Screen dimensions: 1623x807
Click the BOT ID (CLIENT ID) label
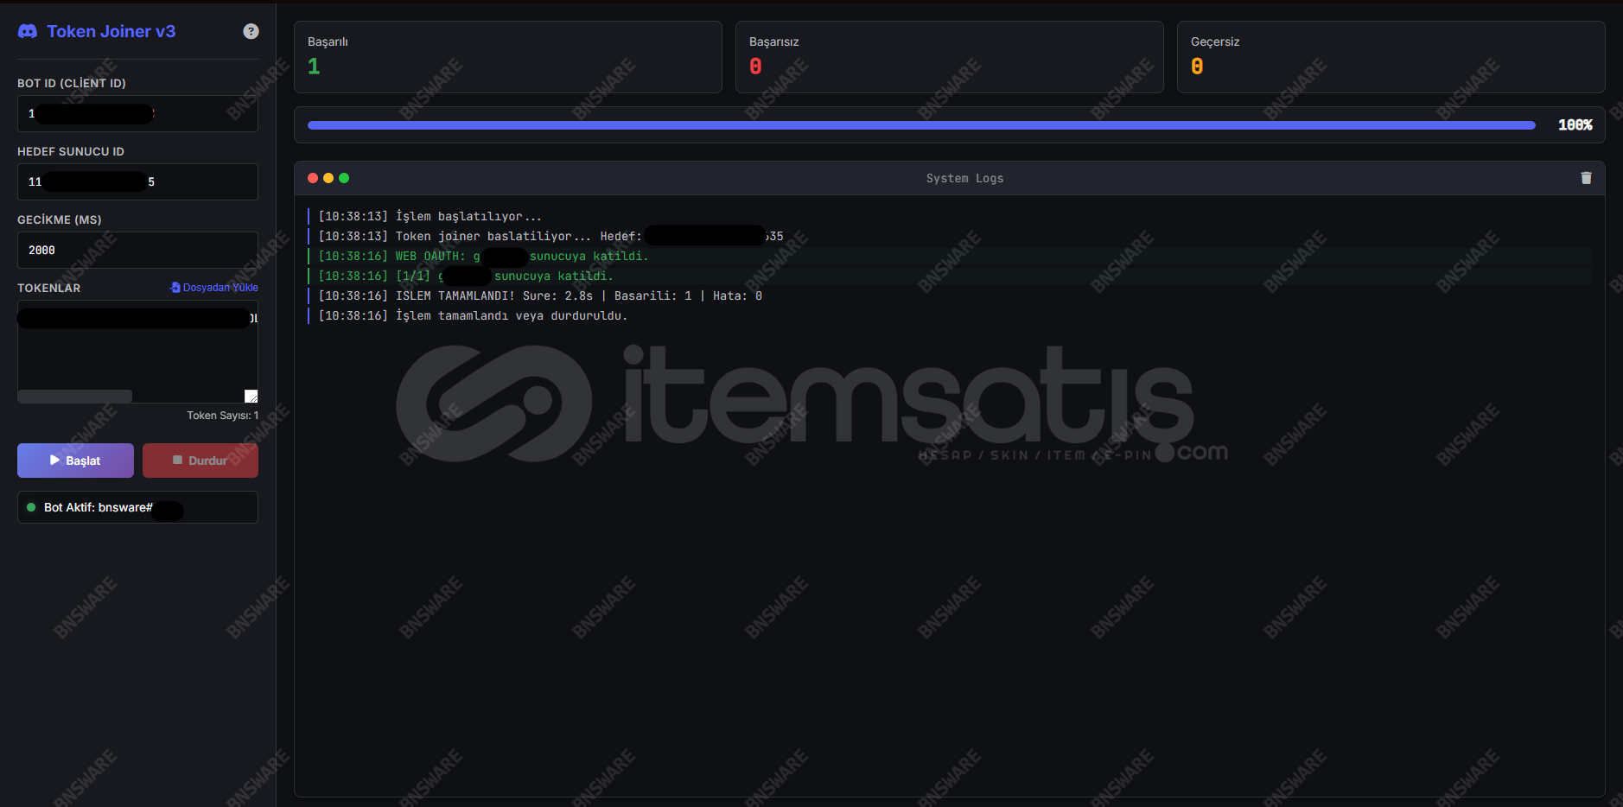point(72,83)
